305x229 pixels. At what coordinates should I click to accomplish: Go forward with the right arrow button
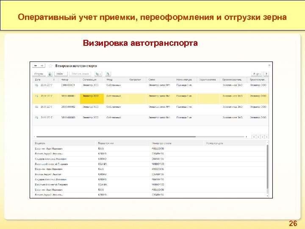(x=42, y=66)
